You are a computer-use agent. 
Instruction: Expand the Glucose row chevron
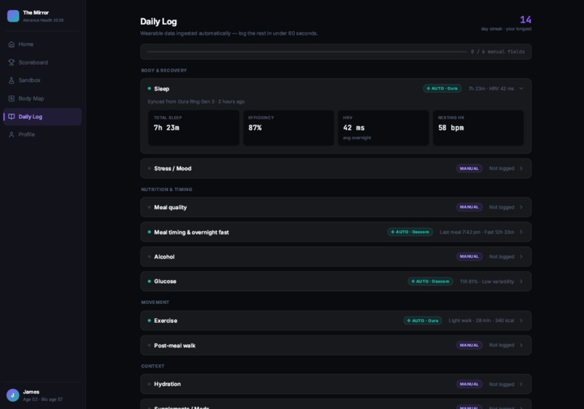(x=521, y=282)
